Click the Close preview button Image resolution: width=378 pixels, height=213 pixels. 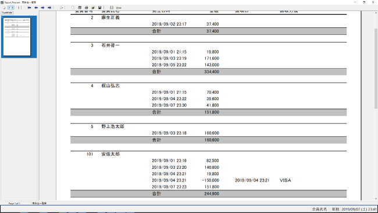(x=119, y=8)
